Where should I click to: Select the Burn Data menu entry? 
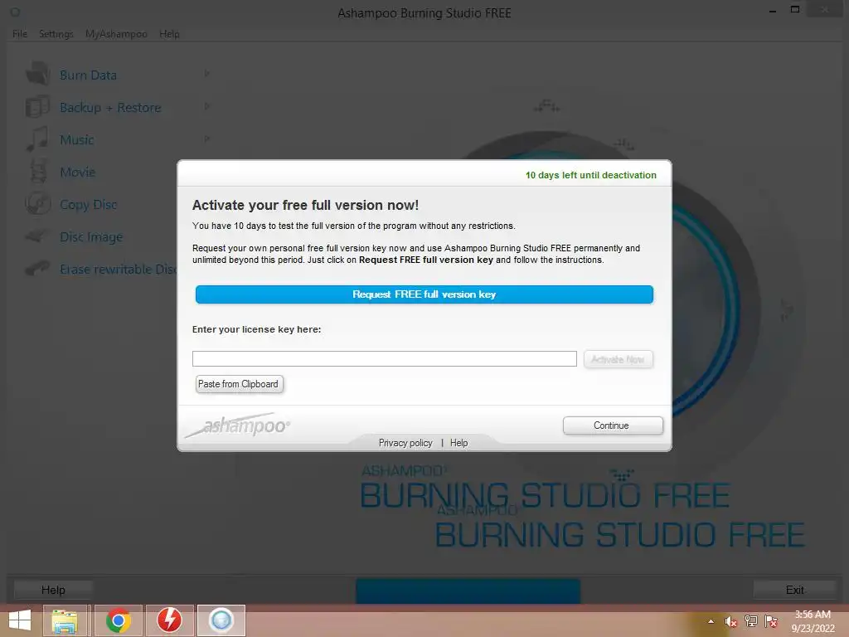pos(88,75)
